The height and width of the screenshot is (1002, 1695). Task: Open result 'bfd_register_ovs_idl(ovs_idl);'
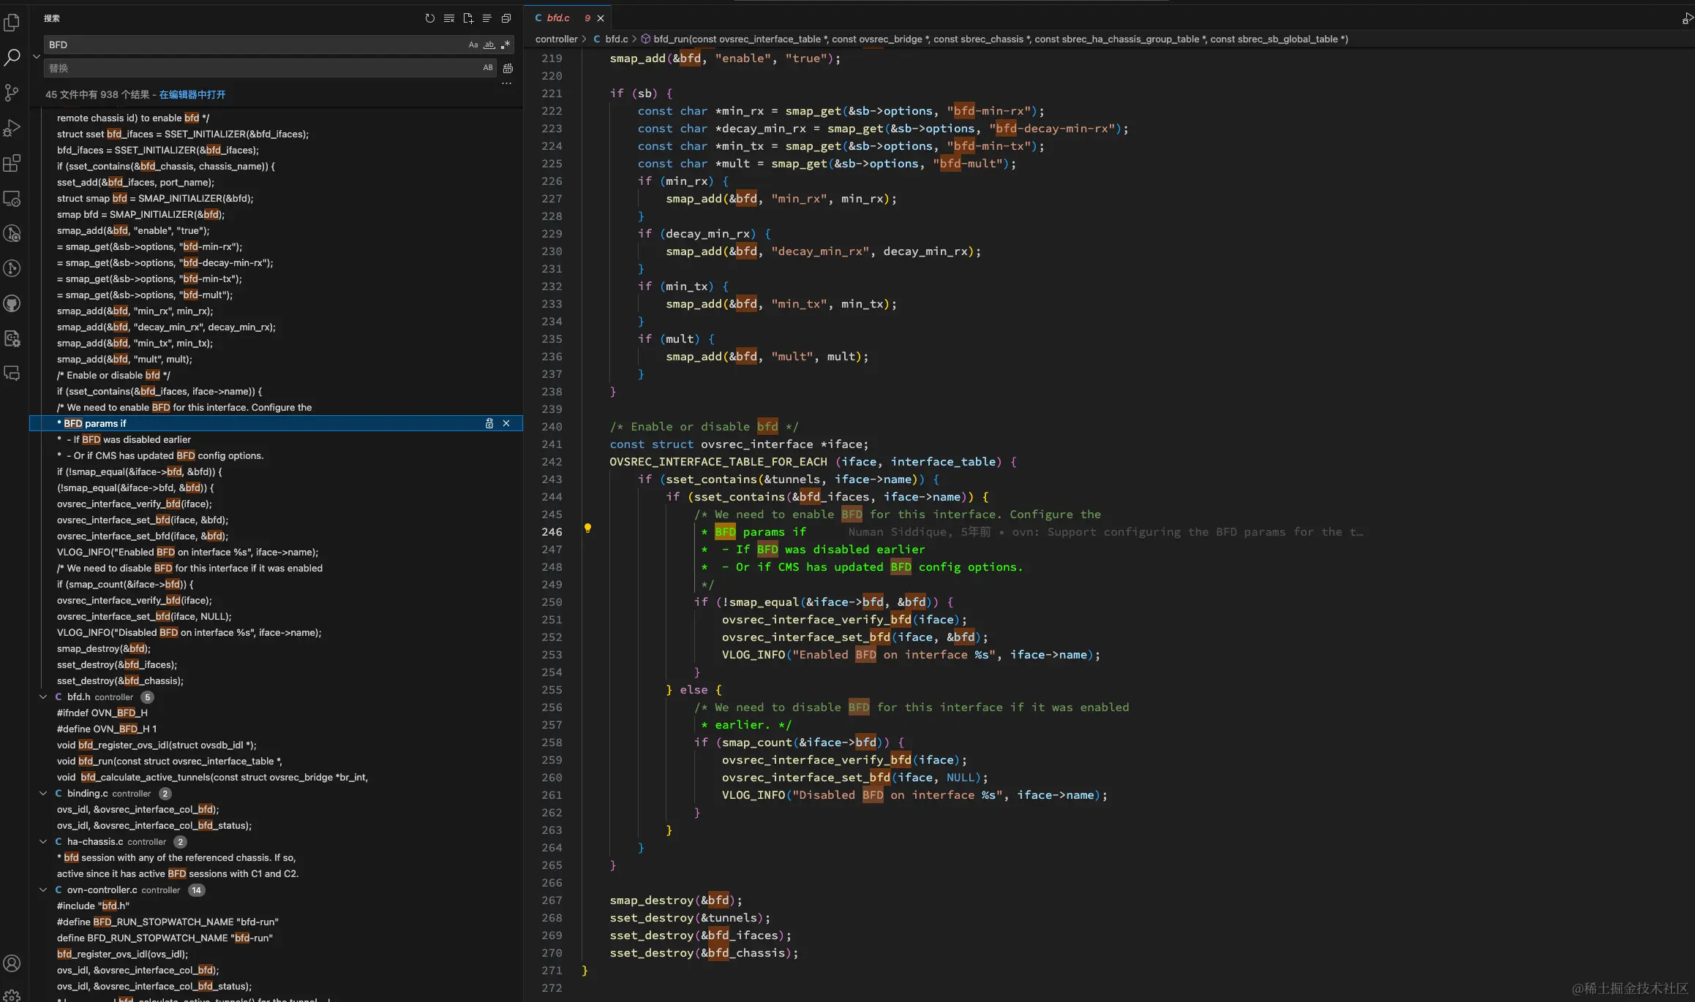[122, 954]
